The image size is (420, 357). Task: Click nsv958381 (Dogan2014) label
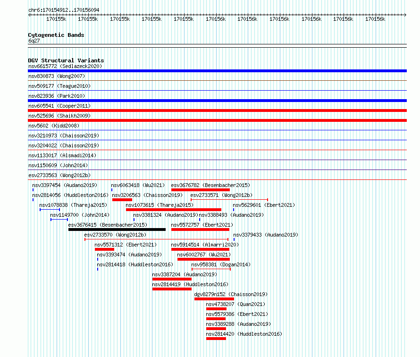pos(221,264)
